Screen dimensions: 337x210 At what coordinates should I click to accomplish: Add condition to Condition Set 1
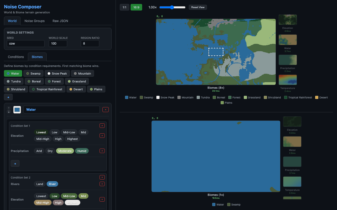click(x=15, y=164)
